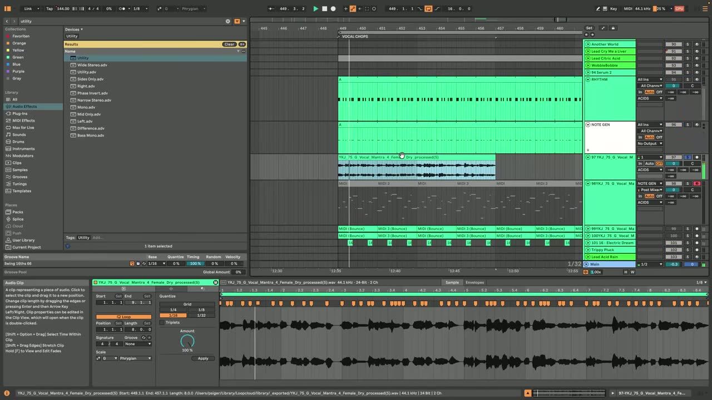712x400 pixels.
Task: Set NOTE GEN monitor to Off
Action: (659, 137)
